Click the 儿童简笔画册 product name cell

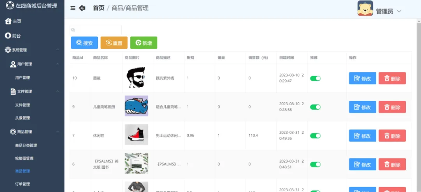point(104,107)
